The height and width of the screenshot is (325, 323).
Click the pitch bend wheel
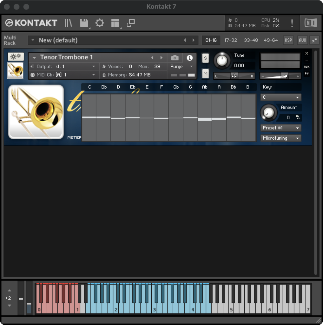(x=21, y=299)
